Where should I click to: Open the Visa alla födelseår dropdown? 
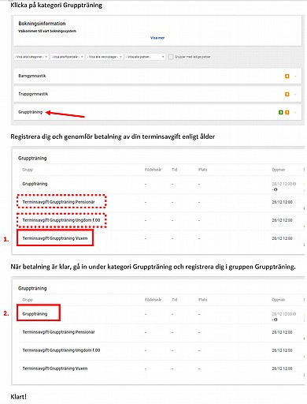click(x=68, y=57)
